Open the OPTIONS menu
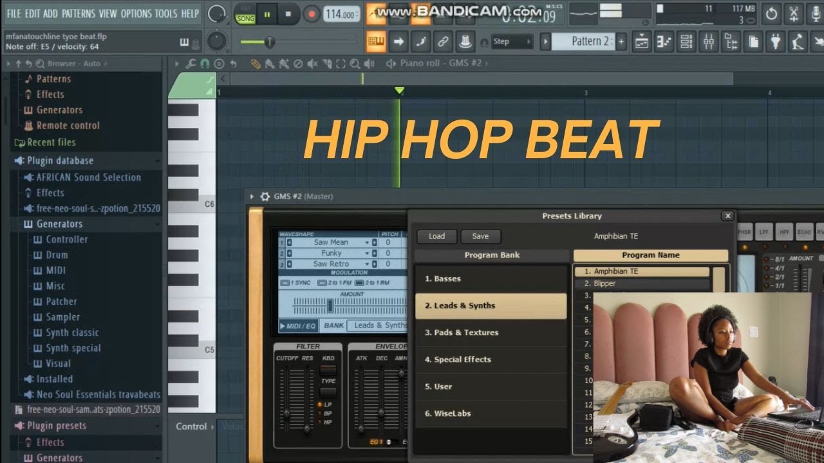The height and width of the screenshot is (463, 824). [x=136, y=14]
